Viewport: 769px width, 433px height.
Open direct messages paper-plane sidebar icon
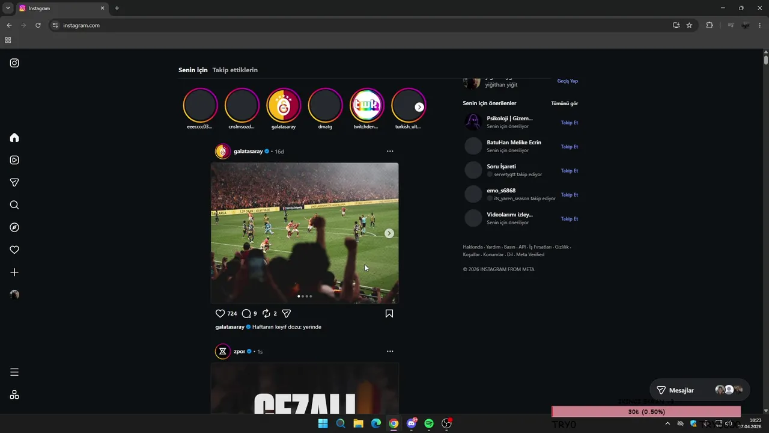coord(14,183)
